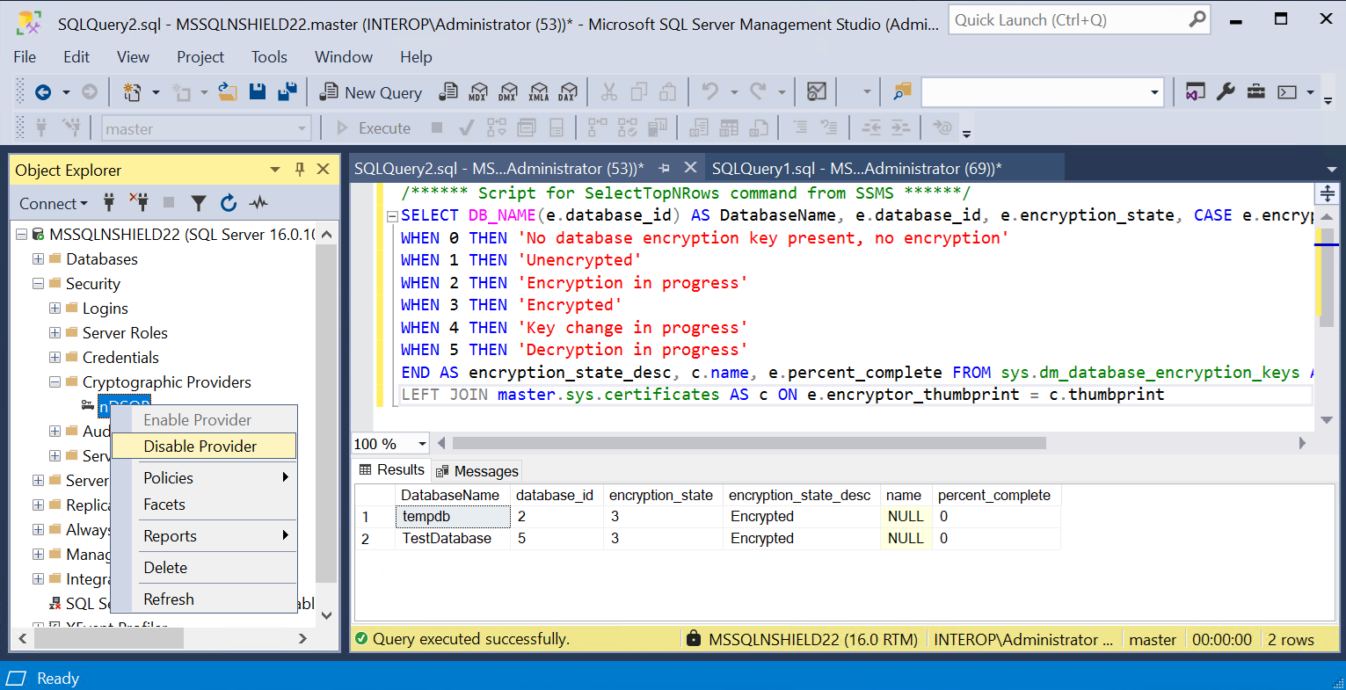Click in the Quick Launch search field
This screenshot has width=1346, height=690.
click(x=1067, y=19)
